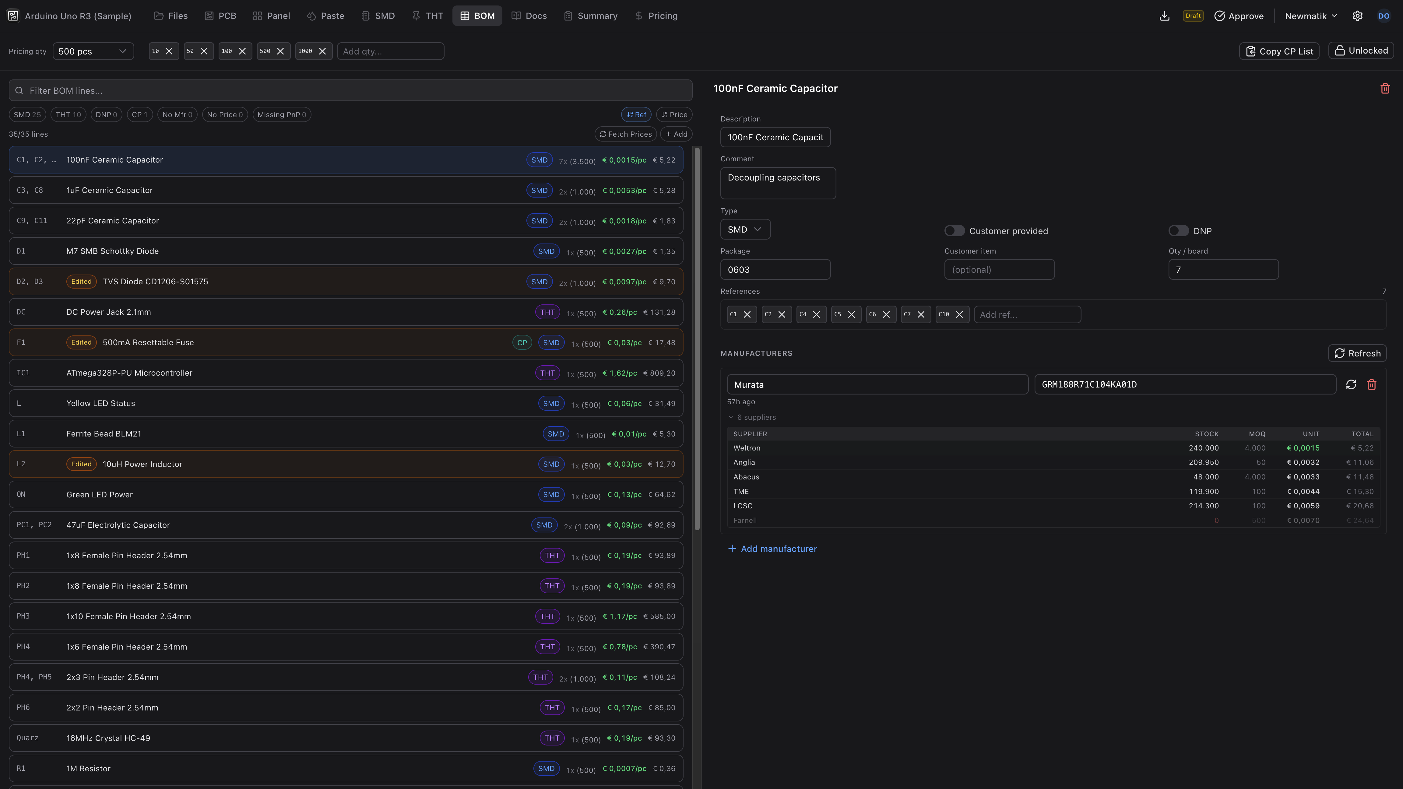Select the ATmega328P-PU Microcontroller row
Viewport: 1403px width, 789px height.
[x=346, y=373]
